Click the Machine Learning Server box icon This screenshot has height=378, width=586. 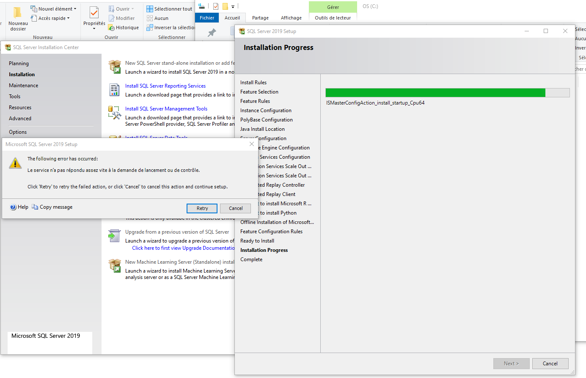coord(115,265)
